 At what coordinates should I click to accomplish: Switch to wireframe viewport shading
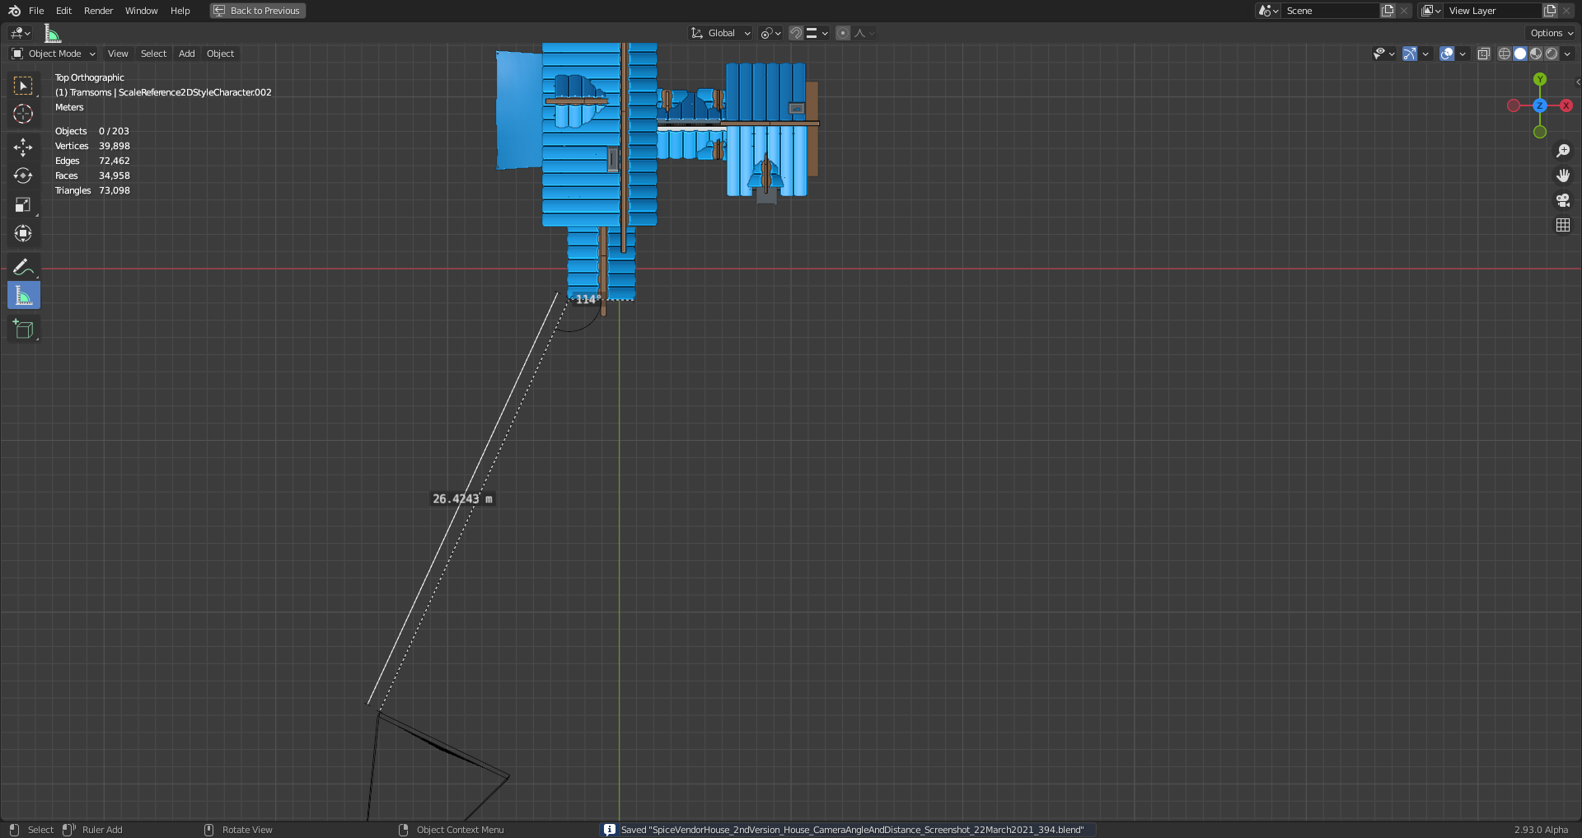[x=1505, y=54]
